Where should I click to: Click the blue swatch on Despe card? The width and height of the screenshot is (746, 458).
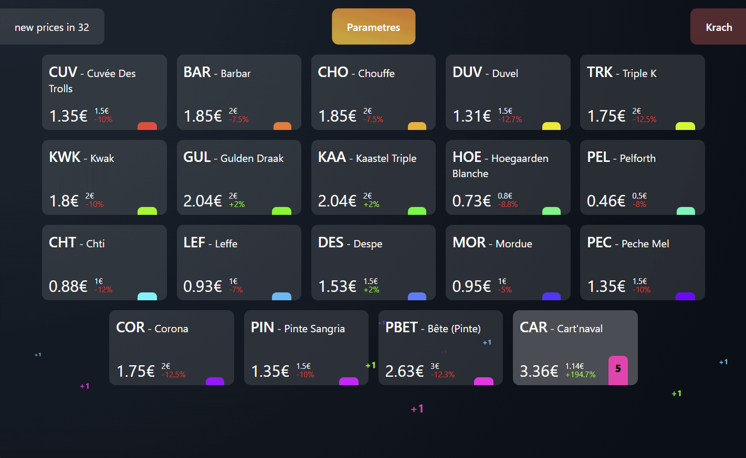(417, 296)
